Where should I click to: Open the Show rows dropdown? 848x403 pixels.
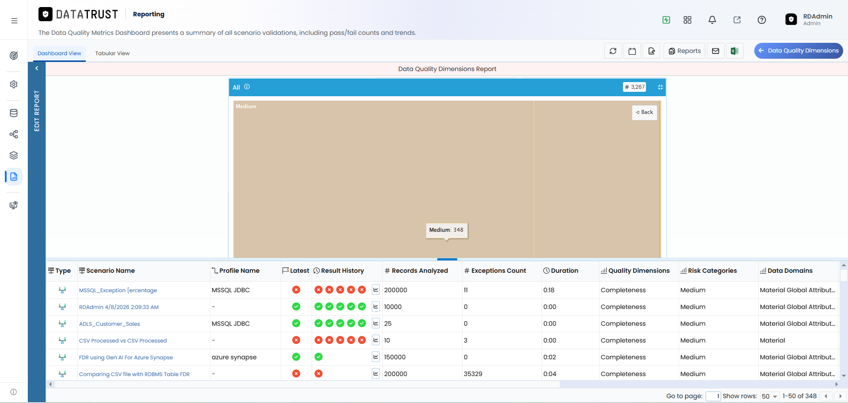pos(769,396)
